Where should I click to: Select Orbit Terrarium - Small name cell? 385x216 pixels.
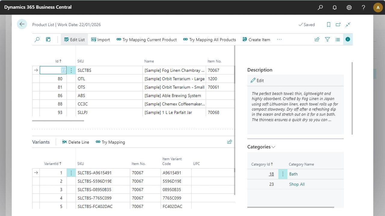[x=174, y=87]
